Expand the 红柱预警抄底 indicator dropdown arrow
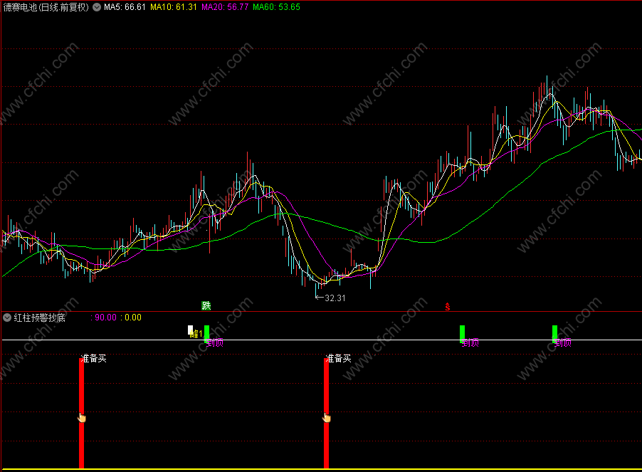This screenshot has height=472, width=642. (7, 318)
